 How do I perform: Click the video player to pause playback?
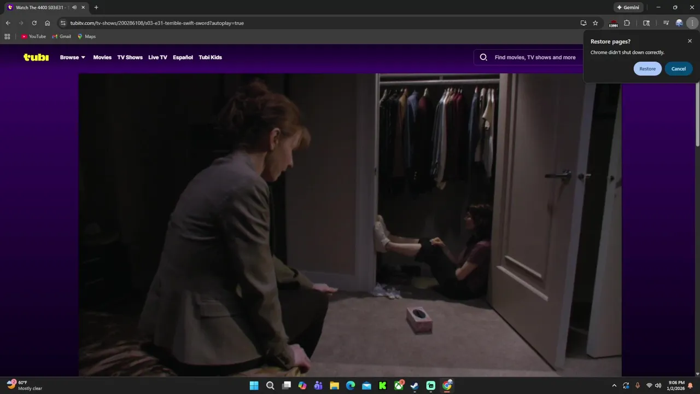click(350, 225)
